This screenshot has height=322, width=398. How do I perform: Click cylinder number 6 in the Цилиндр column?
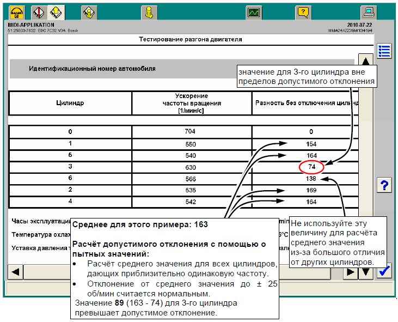[x=70, y=178]
